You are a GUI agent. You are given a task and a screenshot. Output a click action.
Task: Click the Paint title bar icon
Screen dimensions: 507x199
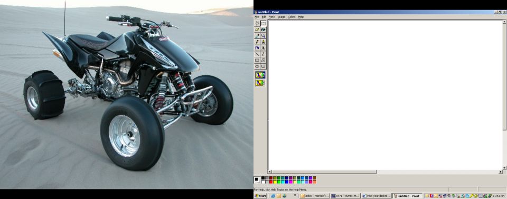(x=256, y=12)
